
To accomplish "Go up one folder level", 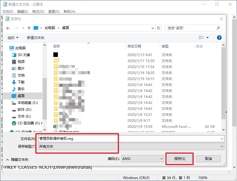I will pyautogui.click(x=30, y=28).
